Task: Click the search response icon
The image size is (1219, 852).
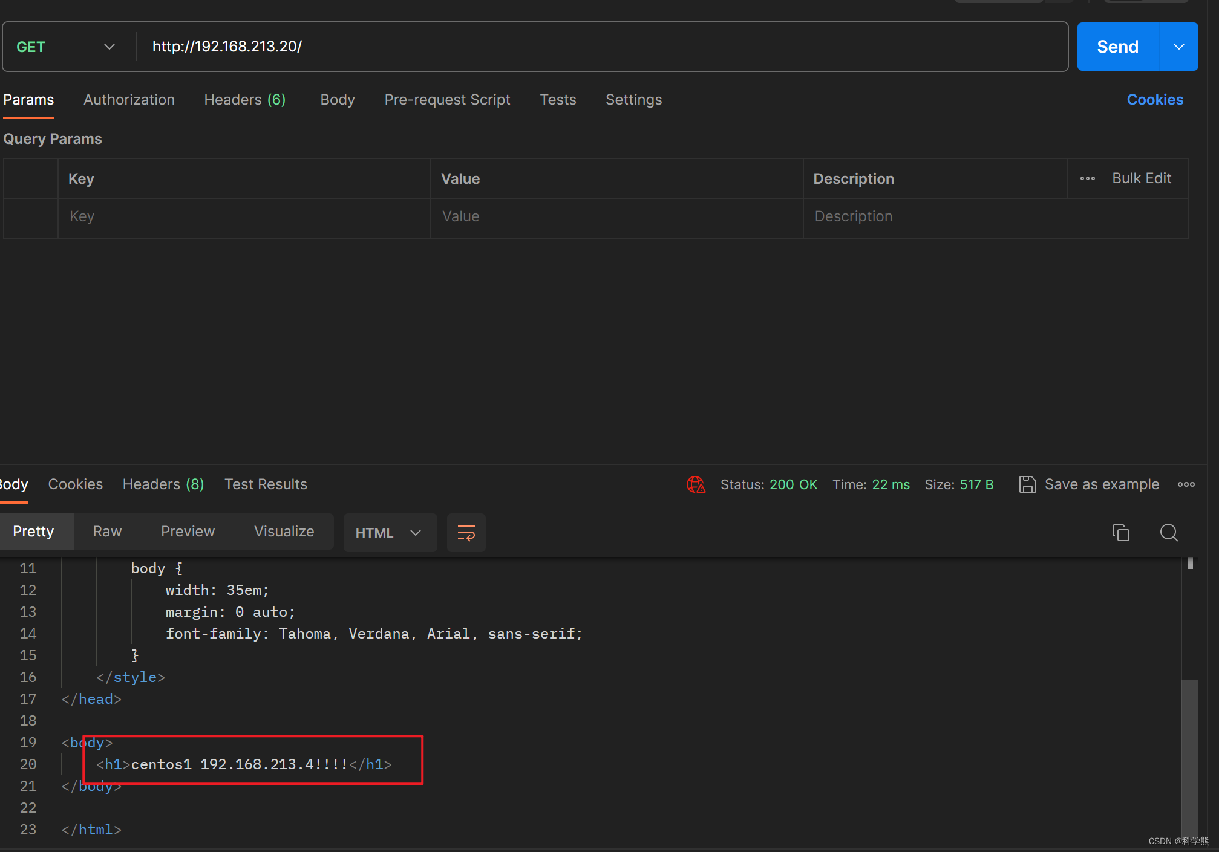Action: point(1168,533)
